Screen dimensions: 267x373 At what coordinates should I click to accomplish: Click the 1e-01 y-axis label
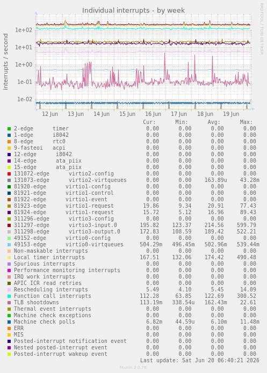[x=25, y=82]
